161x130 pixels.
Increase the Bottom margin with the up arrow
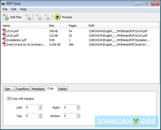point(78,115)
